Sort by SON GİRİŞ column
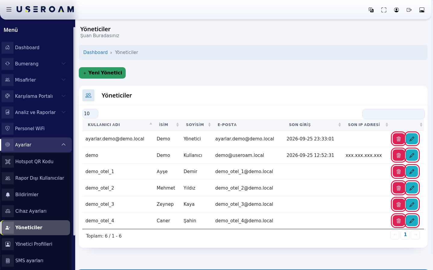Viewport: 433px width, 270px height. (x=313, y=125)
